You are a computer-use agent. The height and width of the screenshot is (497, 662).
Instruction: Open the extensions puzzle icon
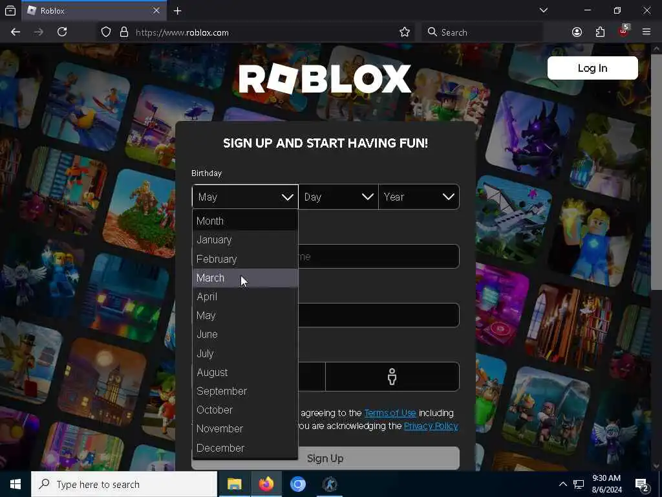pyautogui.click(x=600, y=32)
